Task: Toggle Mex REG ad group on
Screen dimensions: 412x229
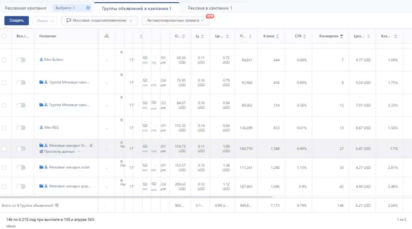Action: pyautogui.click(x=21, y=128)
